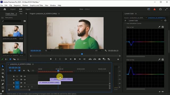Toggle Snap in Timeline
Screen dimensions: 170x95
[x=15, y=71]
